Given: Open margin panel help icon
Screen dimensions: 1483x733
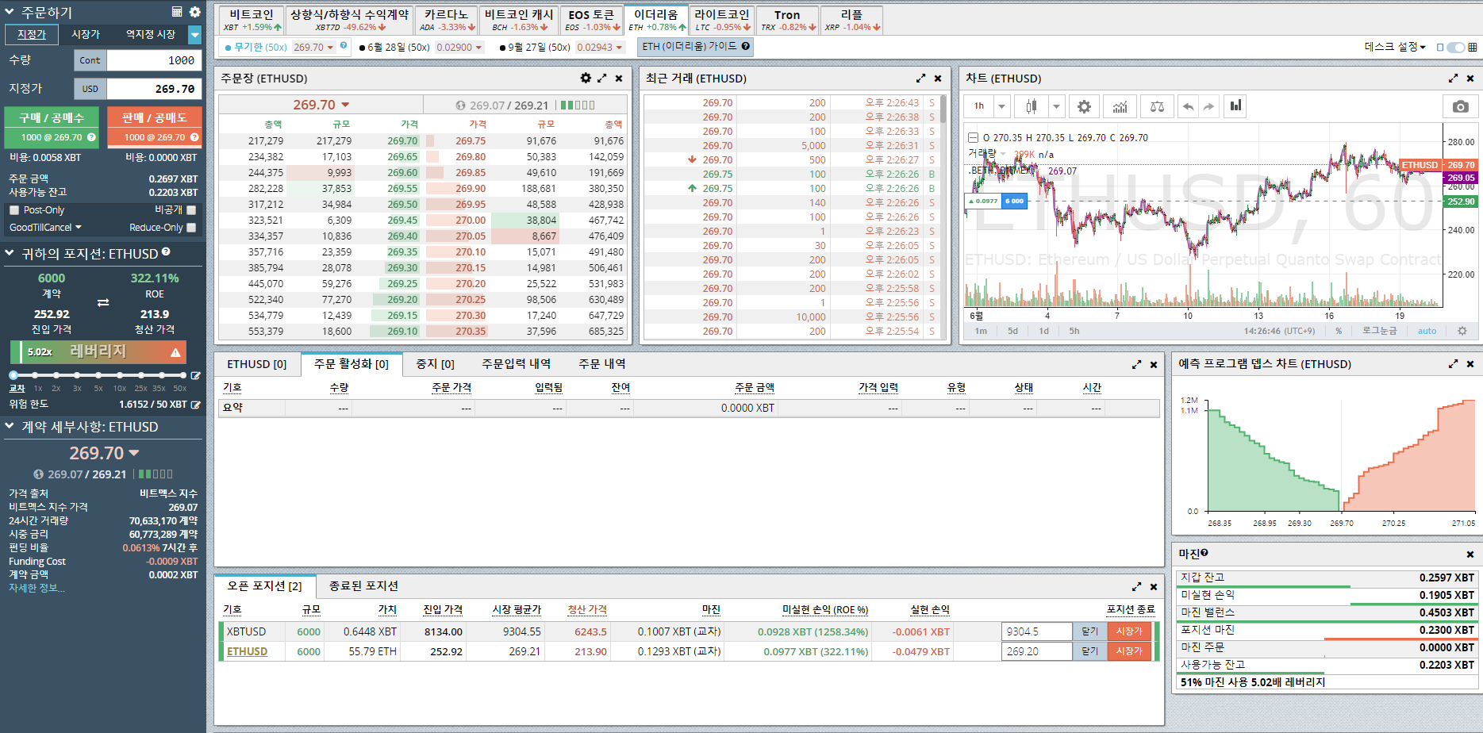Looking at the screenshot, I should (x=1204, y=553).
